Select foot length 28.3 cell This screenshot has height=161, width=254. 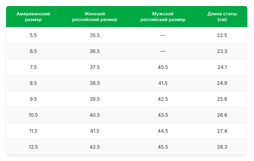222,147
